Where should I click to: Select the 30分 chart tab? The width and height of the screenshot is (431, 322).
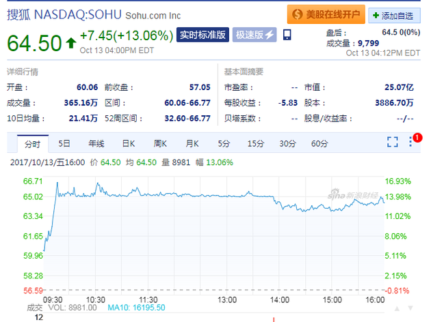[288, 143]
